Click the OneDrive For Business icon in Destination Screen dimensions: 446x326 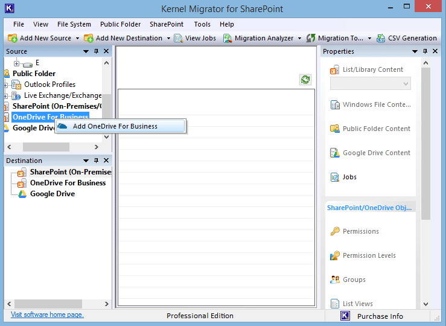coord(22,183)
